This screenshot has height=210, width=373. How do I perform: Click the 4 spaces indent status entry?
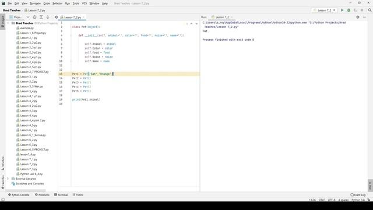tap(343, 199)
